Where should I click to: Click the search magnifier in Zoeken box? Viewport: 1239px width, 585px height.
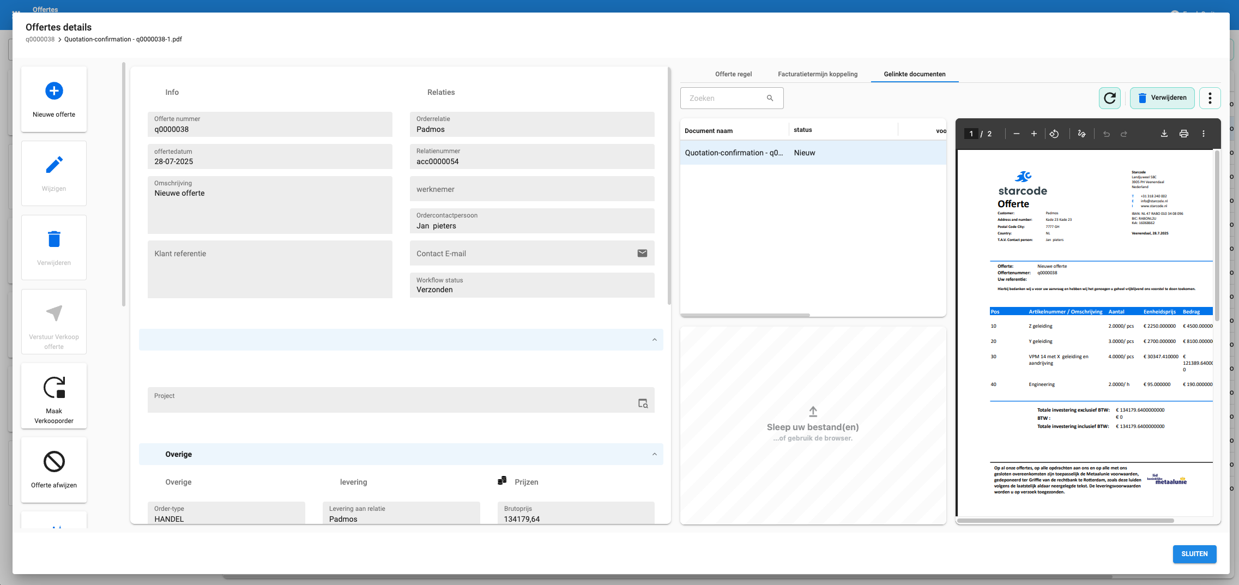click(770, 98)
